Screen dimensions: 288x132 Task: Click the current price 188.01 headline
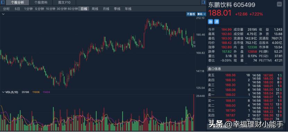pyautogui.click(x=220, y=13)
